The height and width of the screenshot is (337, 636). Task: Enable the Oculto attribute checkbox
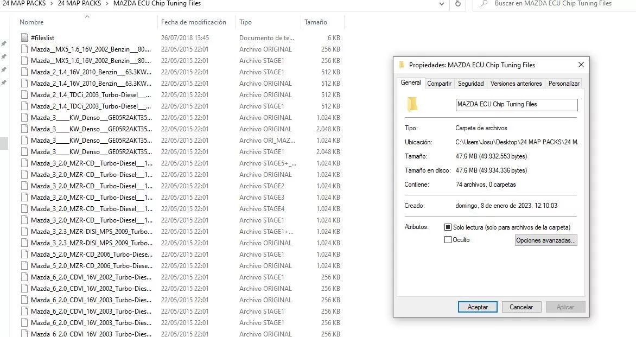(x=448, y=240)
